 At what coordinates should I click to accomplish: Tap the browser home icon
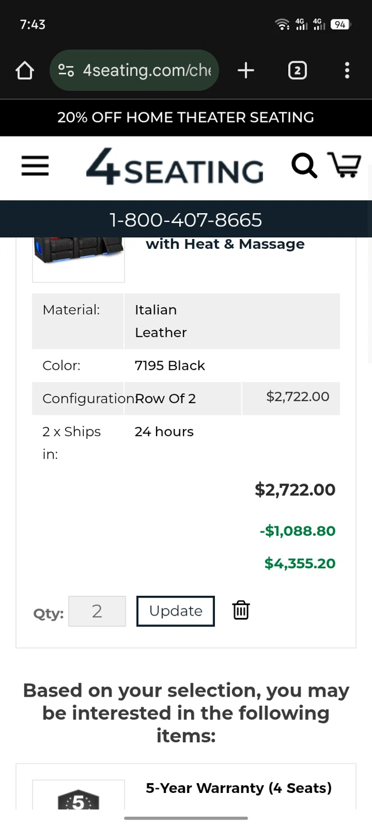25,70
